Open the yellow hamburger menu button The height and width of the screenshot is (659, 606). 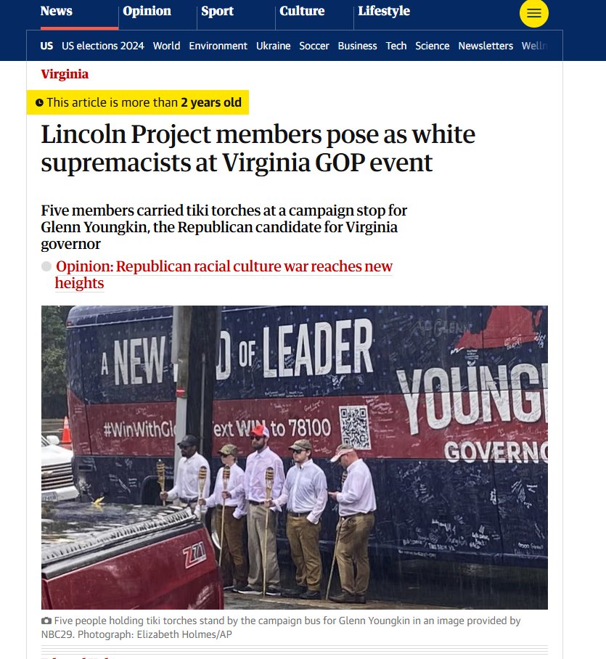(x=533, y=14)
